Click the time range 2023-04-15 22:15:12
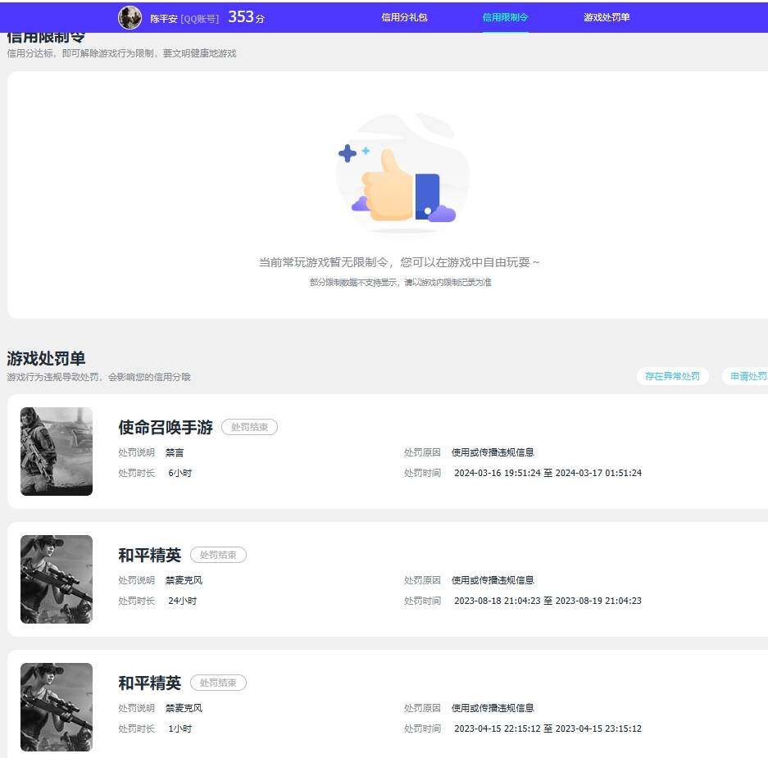The image size is (768, 758). [x=548, y=728]
